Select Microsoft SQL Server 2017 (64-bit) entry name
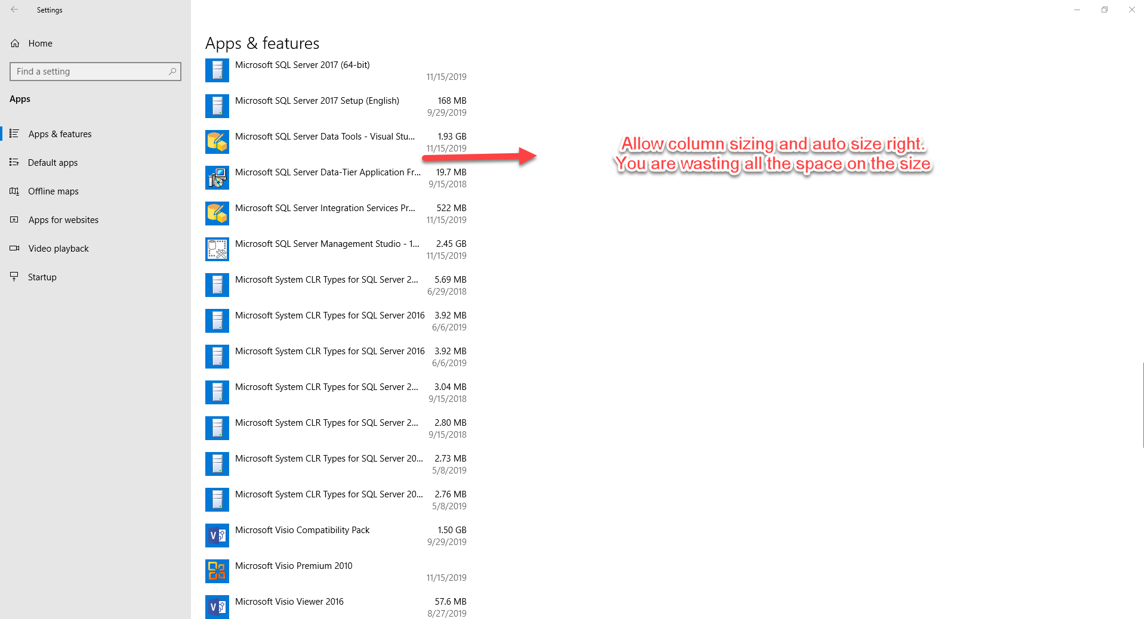1144x619 pixels. tap(303, 65)
